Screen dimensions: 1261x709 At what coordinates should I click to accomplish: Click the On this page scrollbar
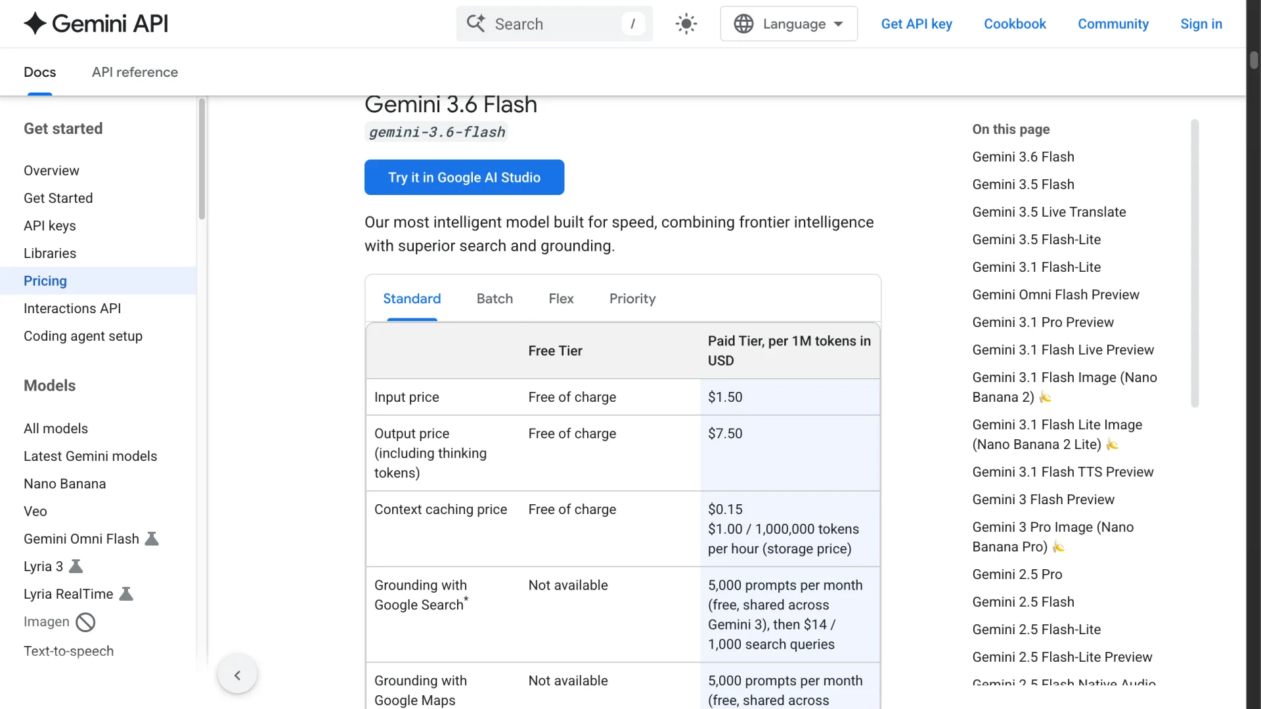[1195, 263]
